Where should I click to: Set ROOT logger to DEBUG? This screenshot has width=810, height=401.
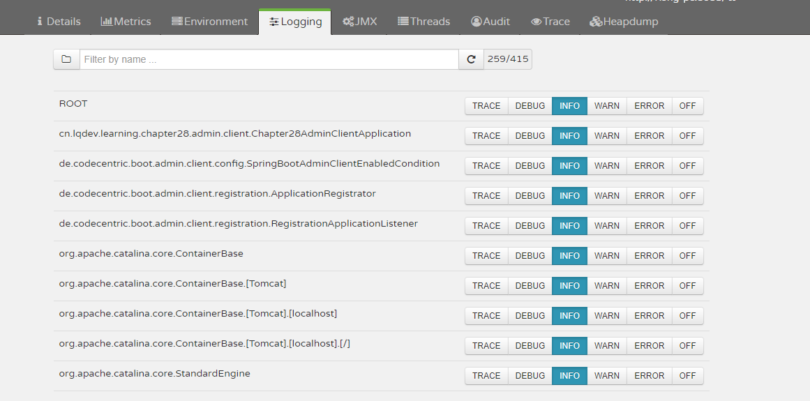530,106
